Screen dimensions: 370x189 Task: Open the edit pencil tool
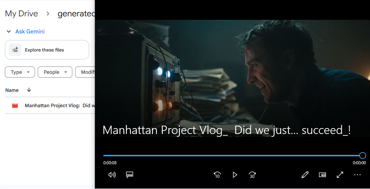click(x=305, y=175)
